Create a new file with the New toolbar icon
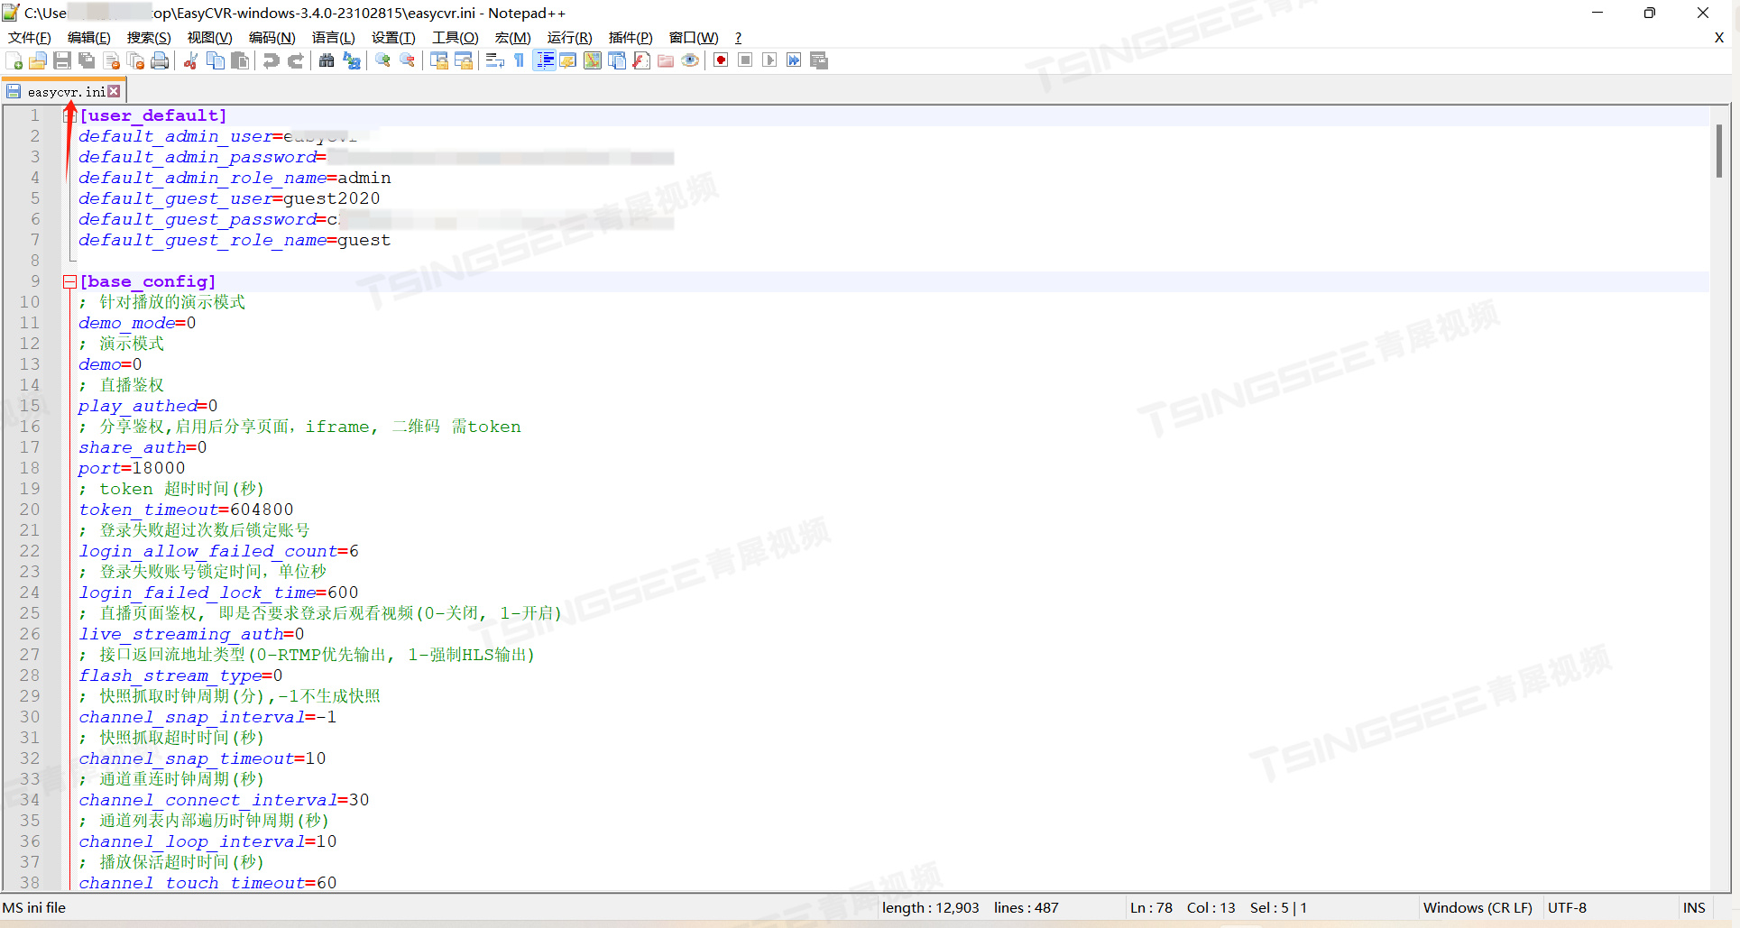 [x=14, y=60]
